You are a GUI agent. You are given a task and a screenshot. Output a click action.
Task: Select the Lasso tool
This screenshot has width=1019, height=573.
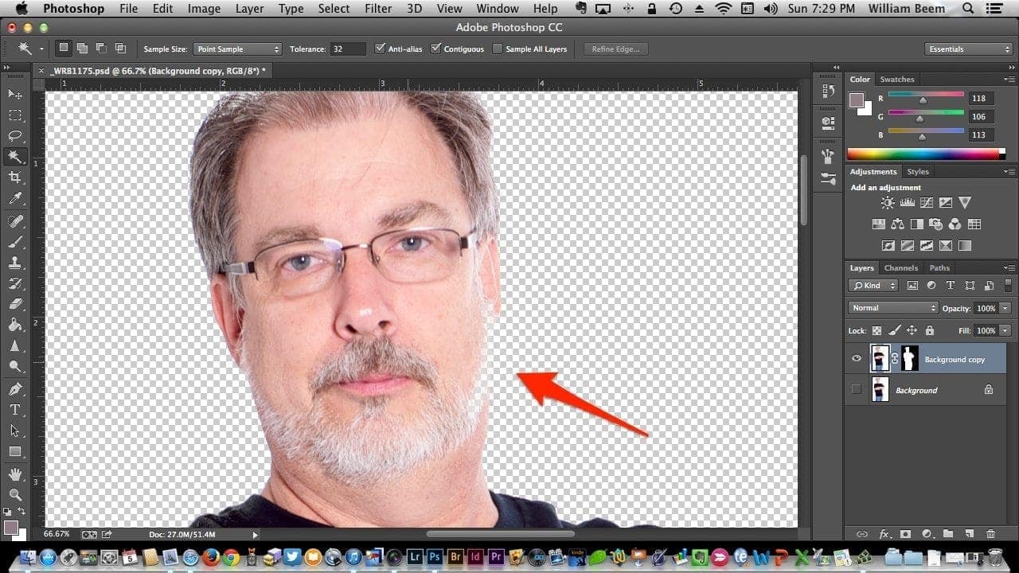click(x=15, y=135)
